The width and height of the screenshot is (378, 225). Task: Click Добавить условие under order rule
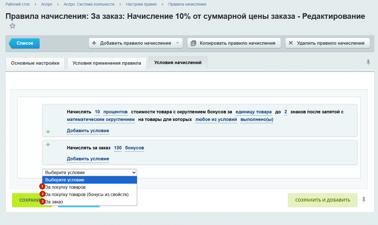pyautogui.click(x=88, y=159)
